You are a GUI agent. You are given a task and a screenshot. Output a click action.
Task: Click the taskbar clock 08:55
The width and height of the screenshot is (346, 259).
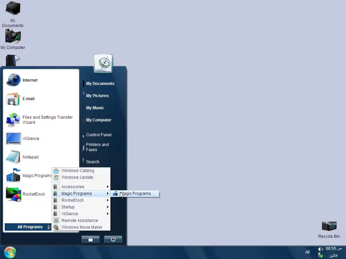pyautogui.click(x=333, y=249)
